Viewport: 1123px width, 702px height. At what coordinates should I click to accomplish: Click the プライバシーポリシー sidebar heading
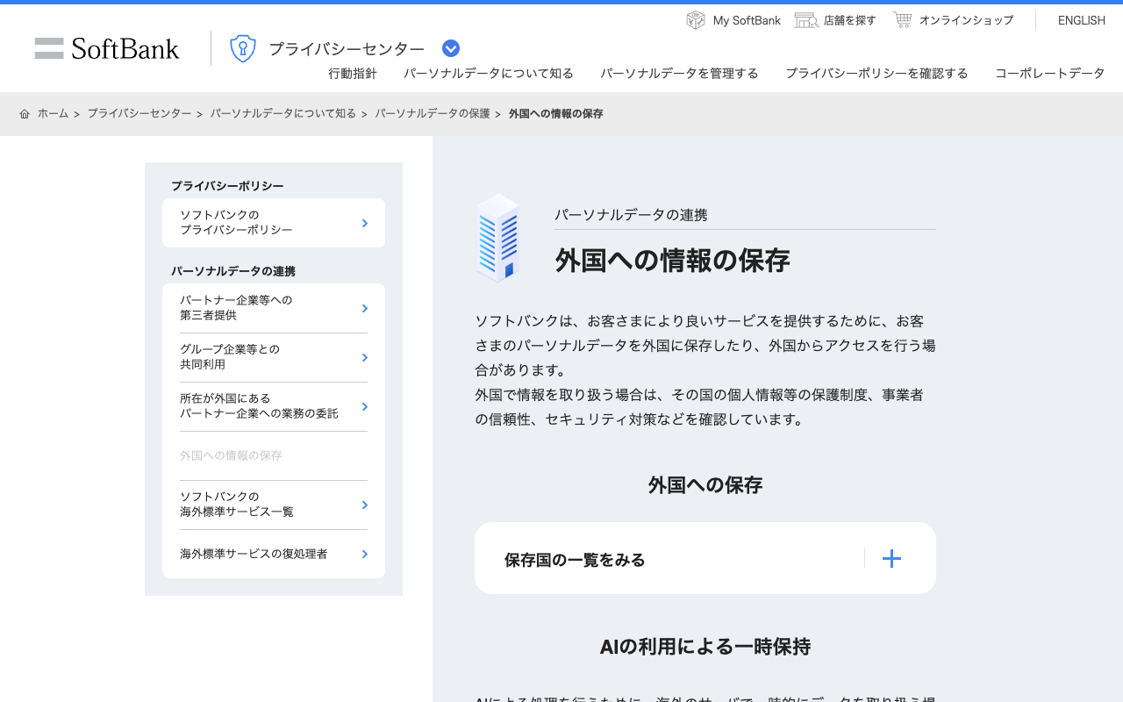click(x=227, y=186)
